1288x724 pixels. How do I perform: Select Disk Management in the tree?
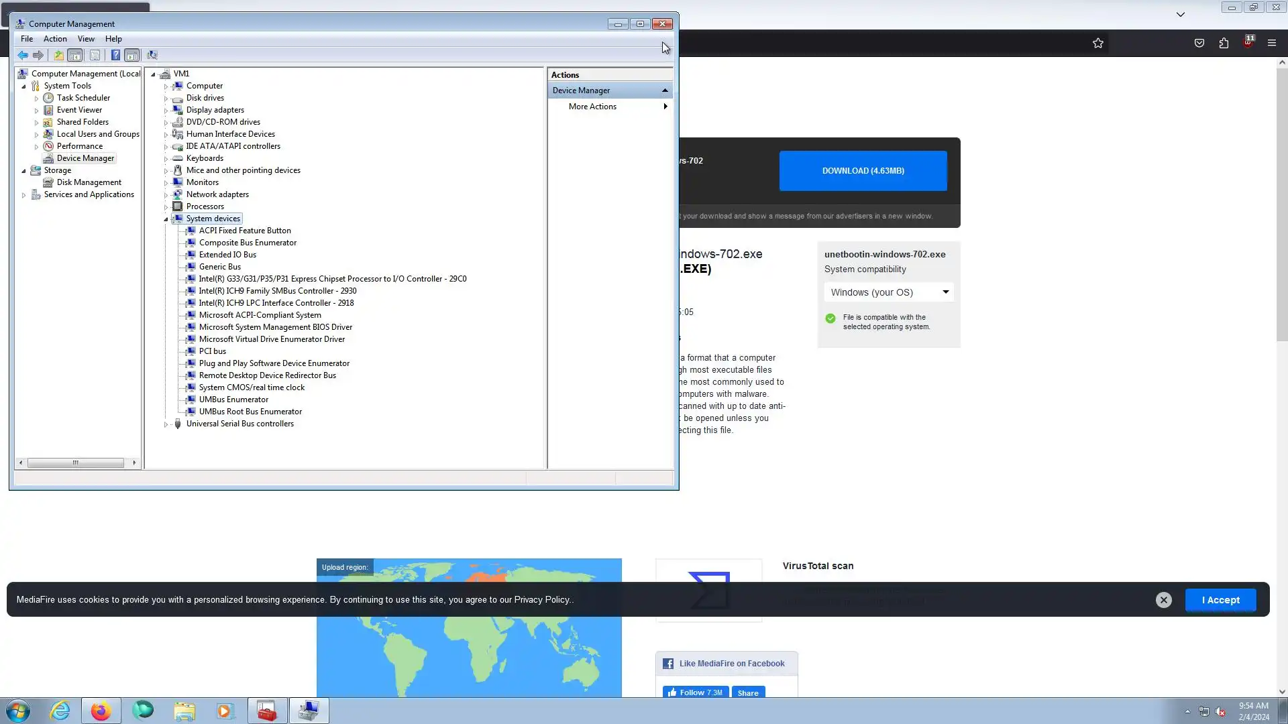tap(89, 182)
